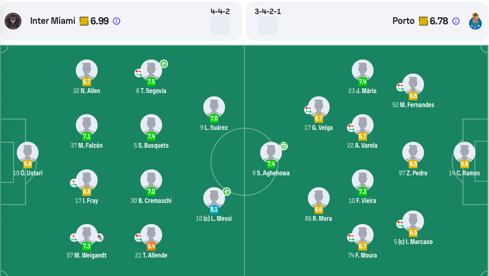Screen dimensions: 489x276
Task: Click the Inter Miami club crest
Action: pyautogui.click(x=13, y=21)
